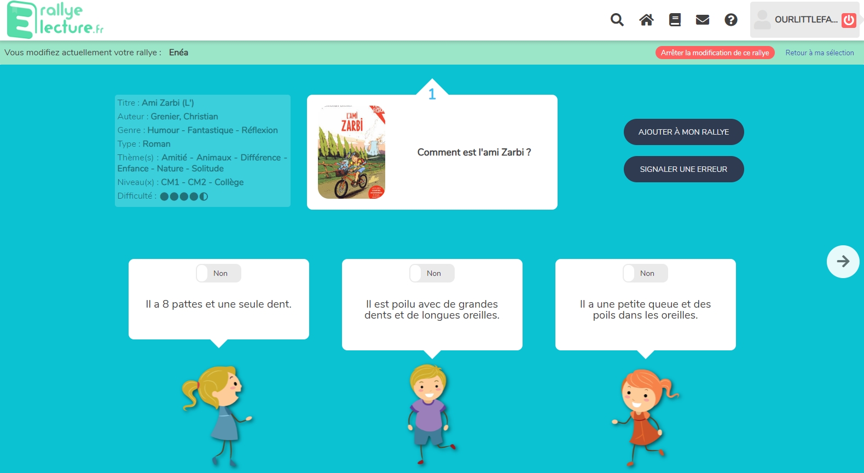Open the book library icon

[x=675, y=20]
